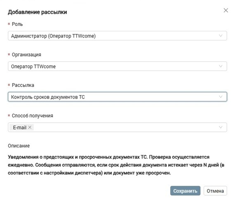Image resolution: width=235 pixels, height=201 pixels.
Task: Close the Добавление рассылки dialog with X
Action: (226, 10)
